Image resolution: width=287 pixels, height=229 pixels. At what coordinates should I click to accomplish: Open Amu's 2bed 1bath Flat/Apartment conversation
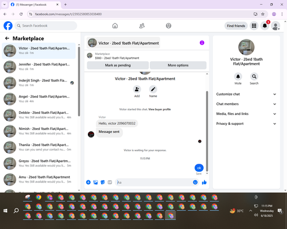[x=38, y=179]
